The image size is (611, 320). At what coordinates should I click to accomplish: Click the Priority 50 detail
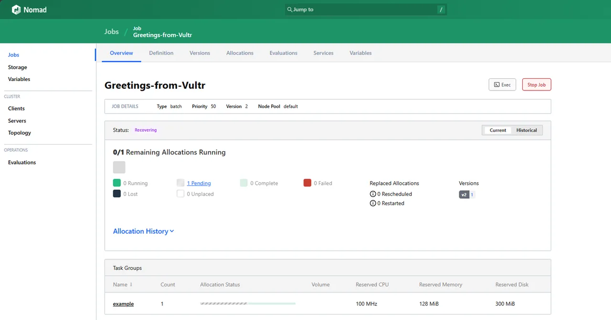tap(204, 106)
